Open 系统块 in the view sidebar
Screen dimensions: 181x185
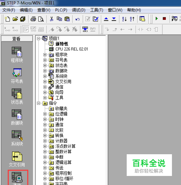click(17, 138)
